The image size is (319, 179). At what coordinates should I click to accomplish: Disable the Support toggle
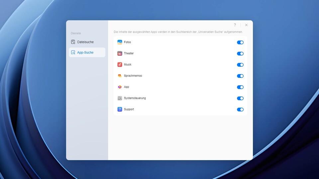click(240, 109)
